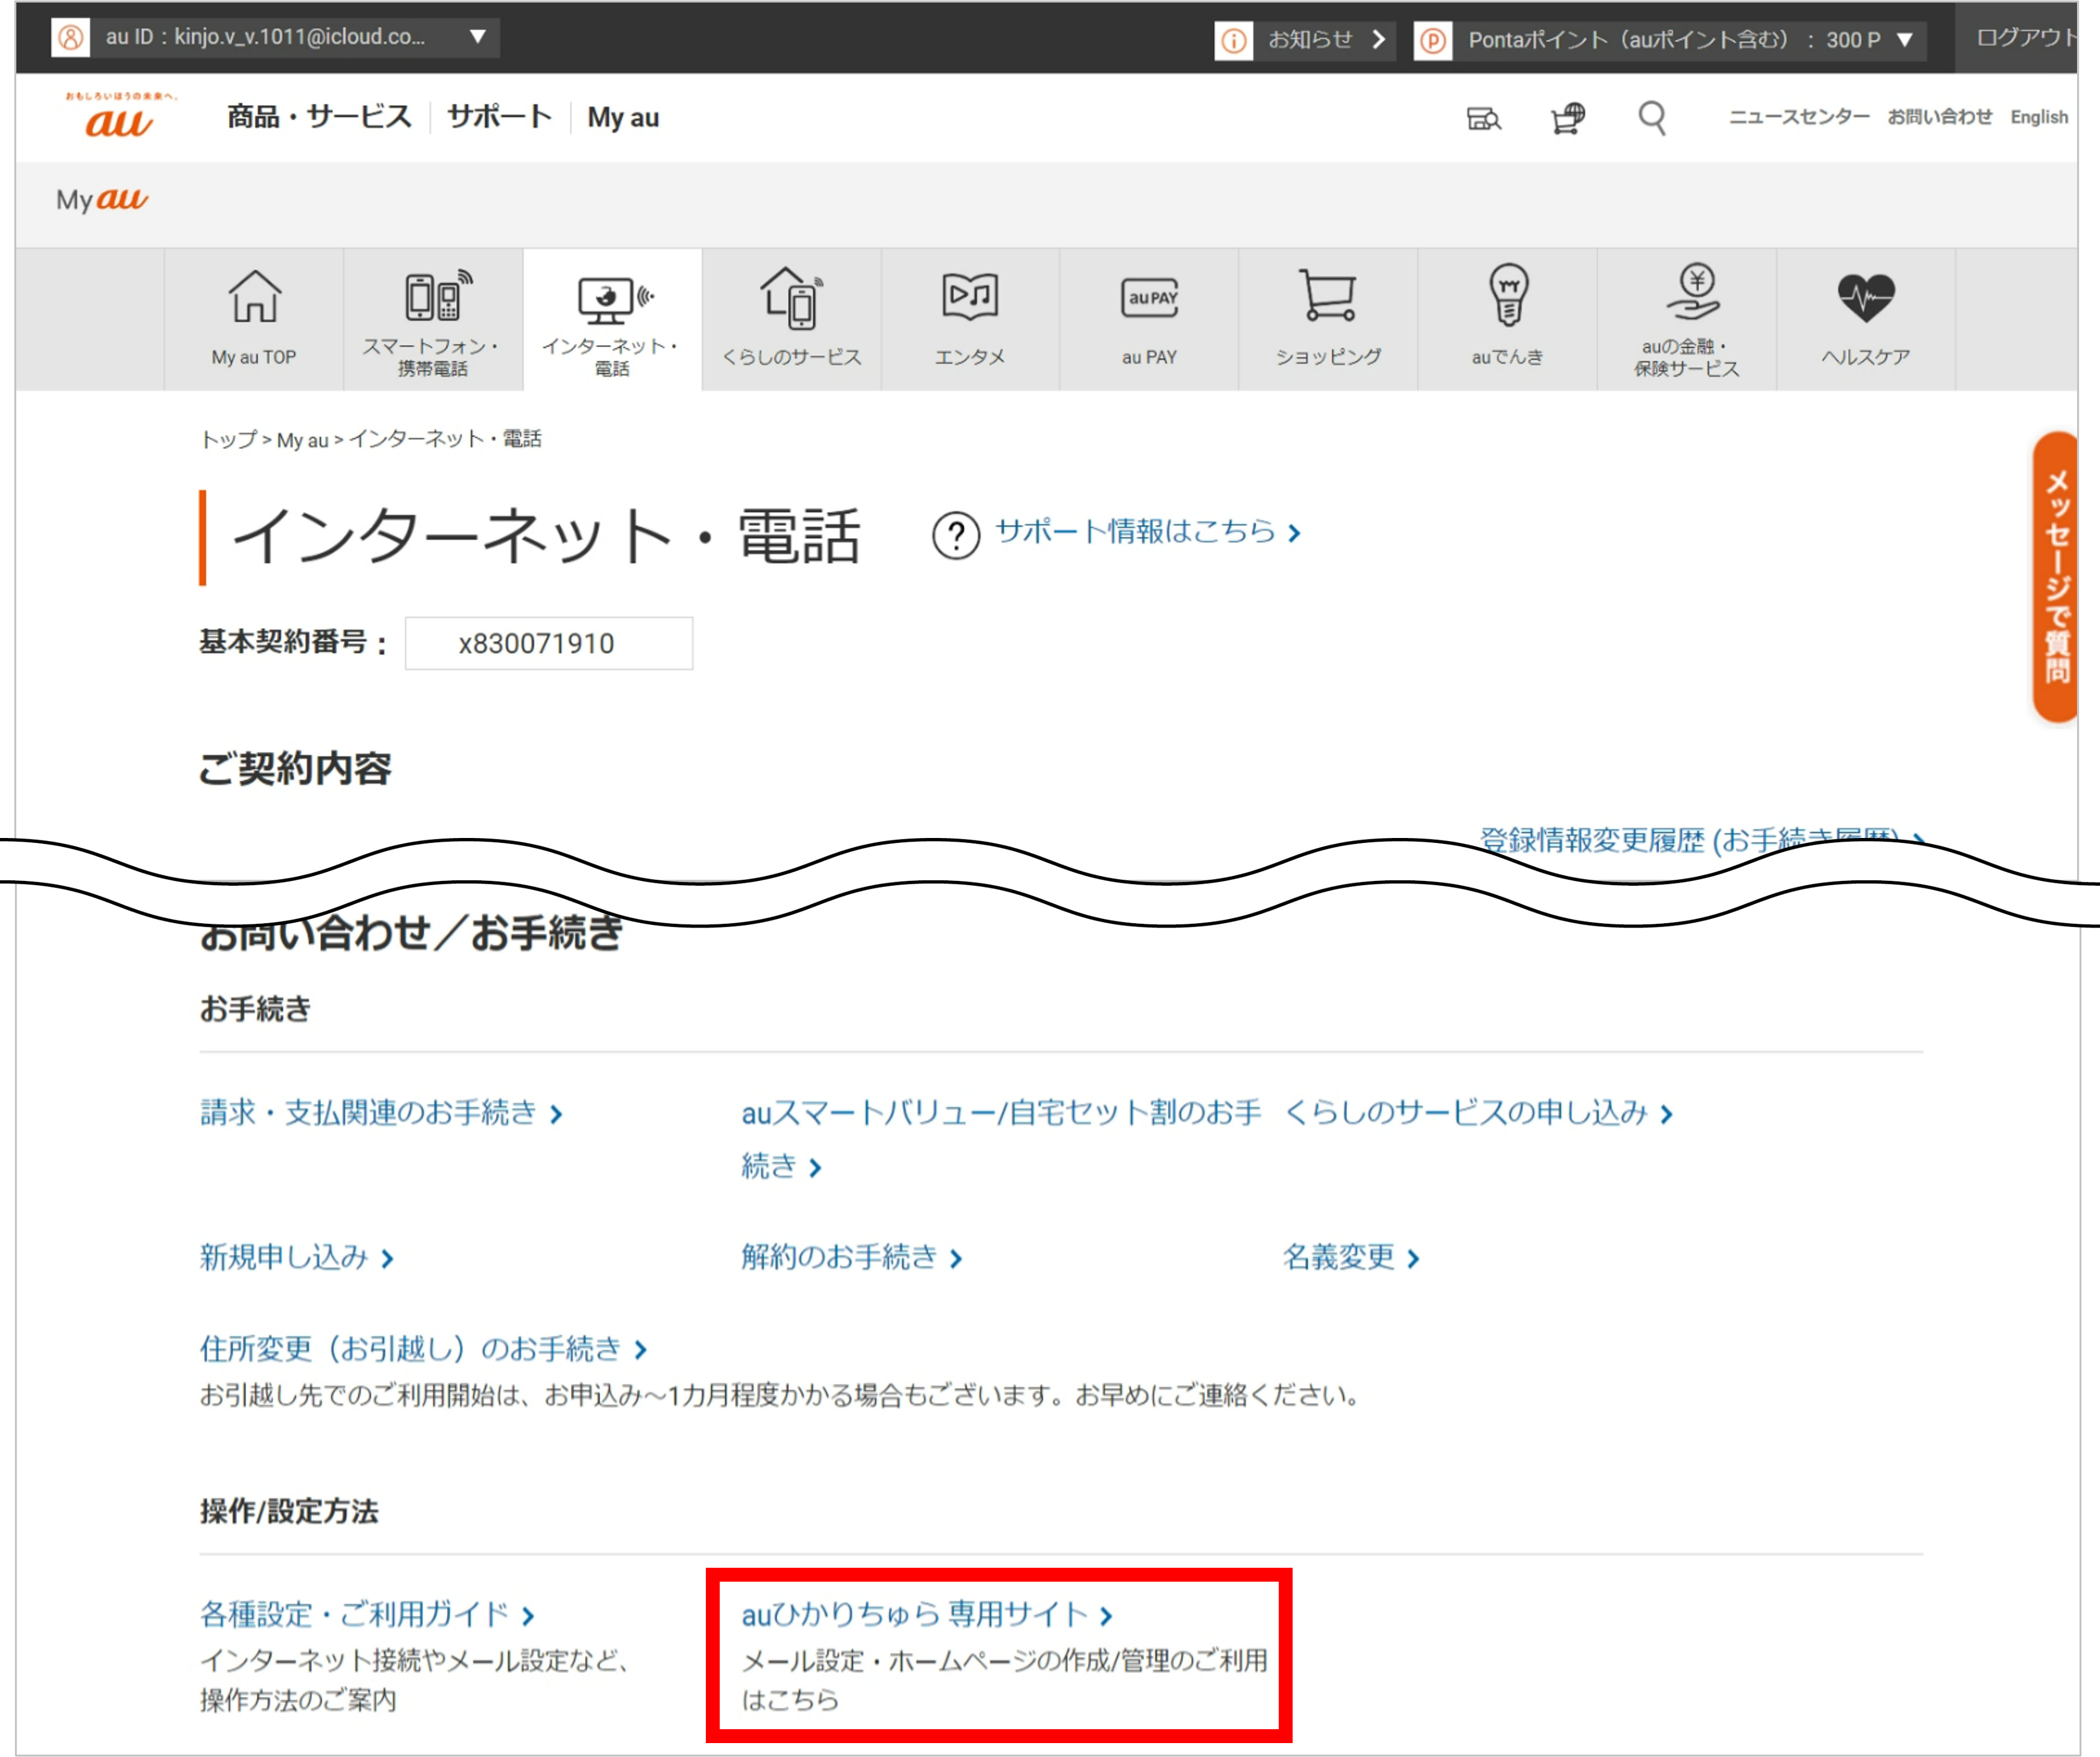Open 各種設定・ご利用ガイド link
The image size is (2100, 1757).
click(367, 1614)
